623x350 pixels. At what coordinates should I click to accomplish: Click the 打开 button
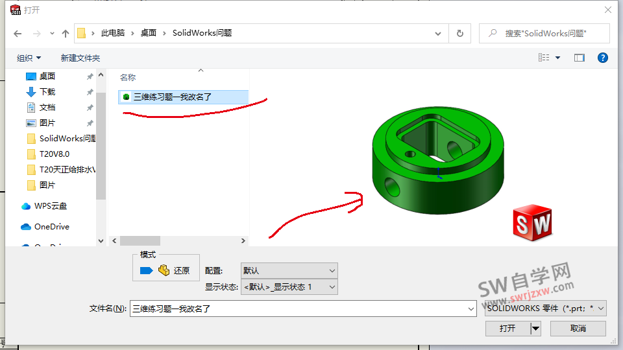pos(507,329)
